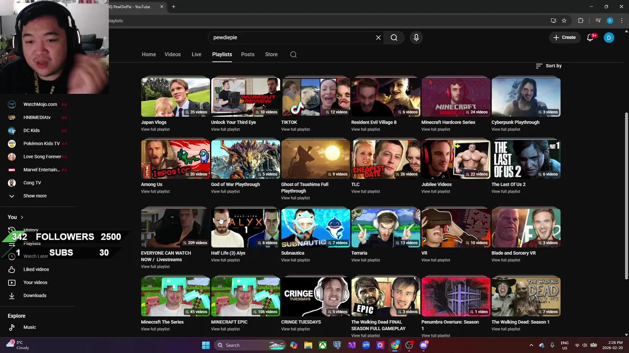
Task: Search within the channel using the magnifier icon
Action: click(x=293, y=54)
